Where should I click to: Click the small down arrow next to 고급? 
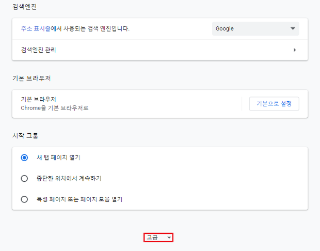coord(169,238)
